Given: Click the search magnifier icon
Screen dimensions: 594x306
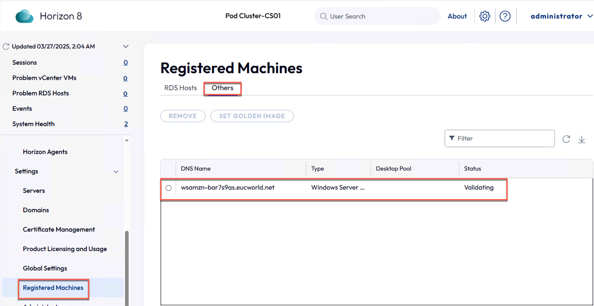Looking at the screenshot, I should 323,16.
